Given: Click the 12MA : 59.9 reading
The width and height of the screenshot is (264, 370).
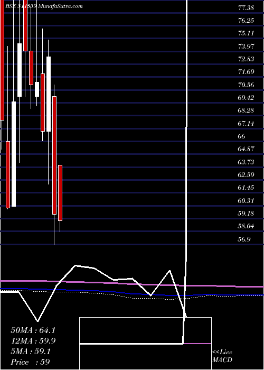Looking at the screenshot, I should pyautogui.click(x=33, y=341).
